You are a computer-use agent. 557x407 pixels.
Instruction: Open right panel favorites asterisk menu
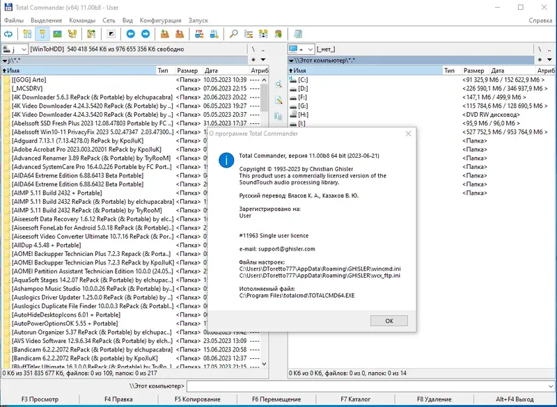tap(540, 60)
